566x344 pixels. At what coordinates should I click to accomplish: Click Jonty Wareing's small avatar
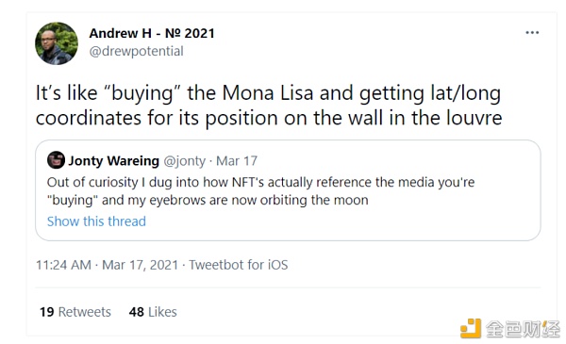point(56,160)
